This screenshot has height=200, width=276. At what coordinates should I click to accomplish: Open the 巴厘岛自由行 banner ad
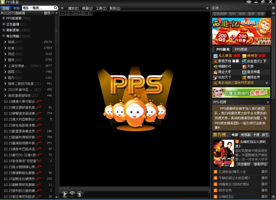click(x=241, y=93)
